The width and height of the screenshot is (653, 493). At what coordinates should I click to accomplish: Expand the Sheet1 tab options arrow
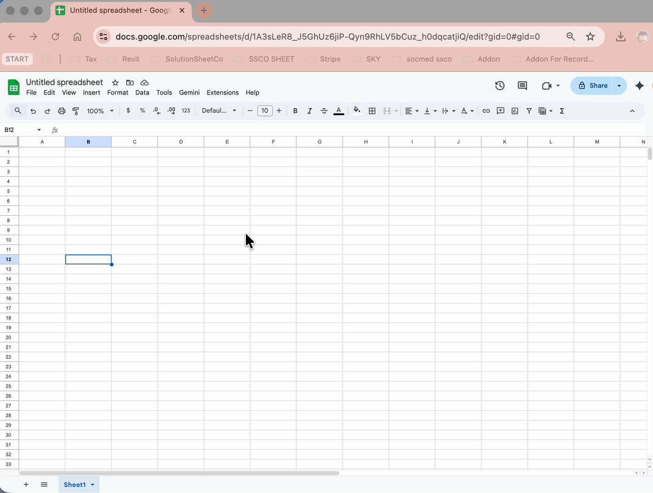tap(93, 484)
